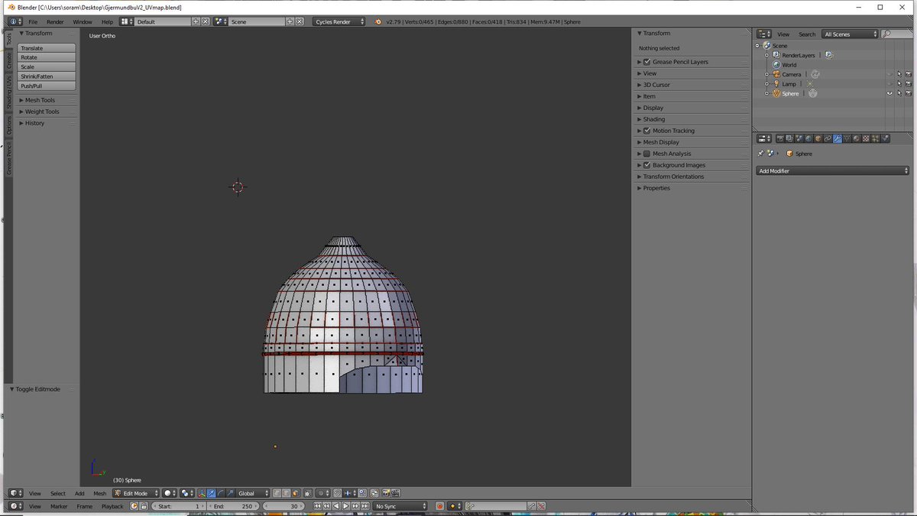Uncheck the Grease Pencil Layers checkbox

coord(647,62)
